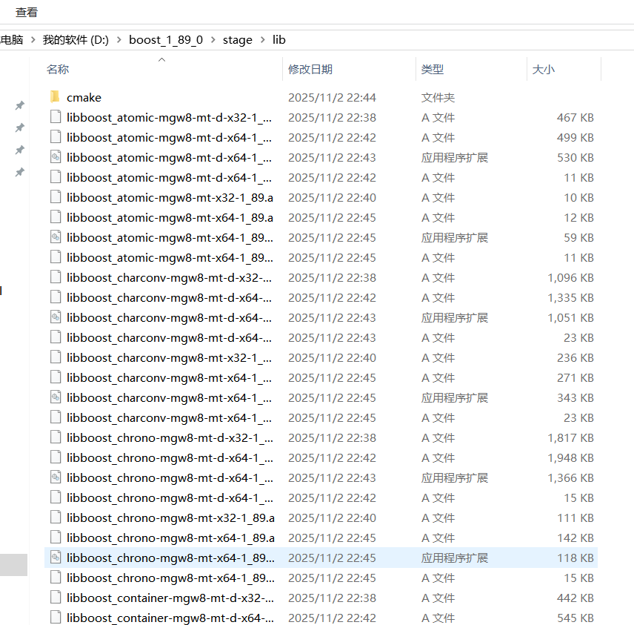Viewport: 634px width, 625px height.
Task: Select the DLL icon of the 1,051 KB libboost_charconv row
Action: 56,317
